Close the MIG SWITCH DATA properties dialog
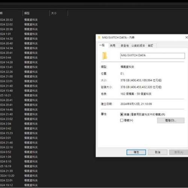 click(186, 37)
